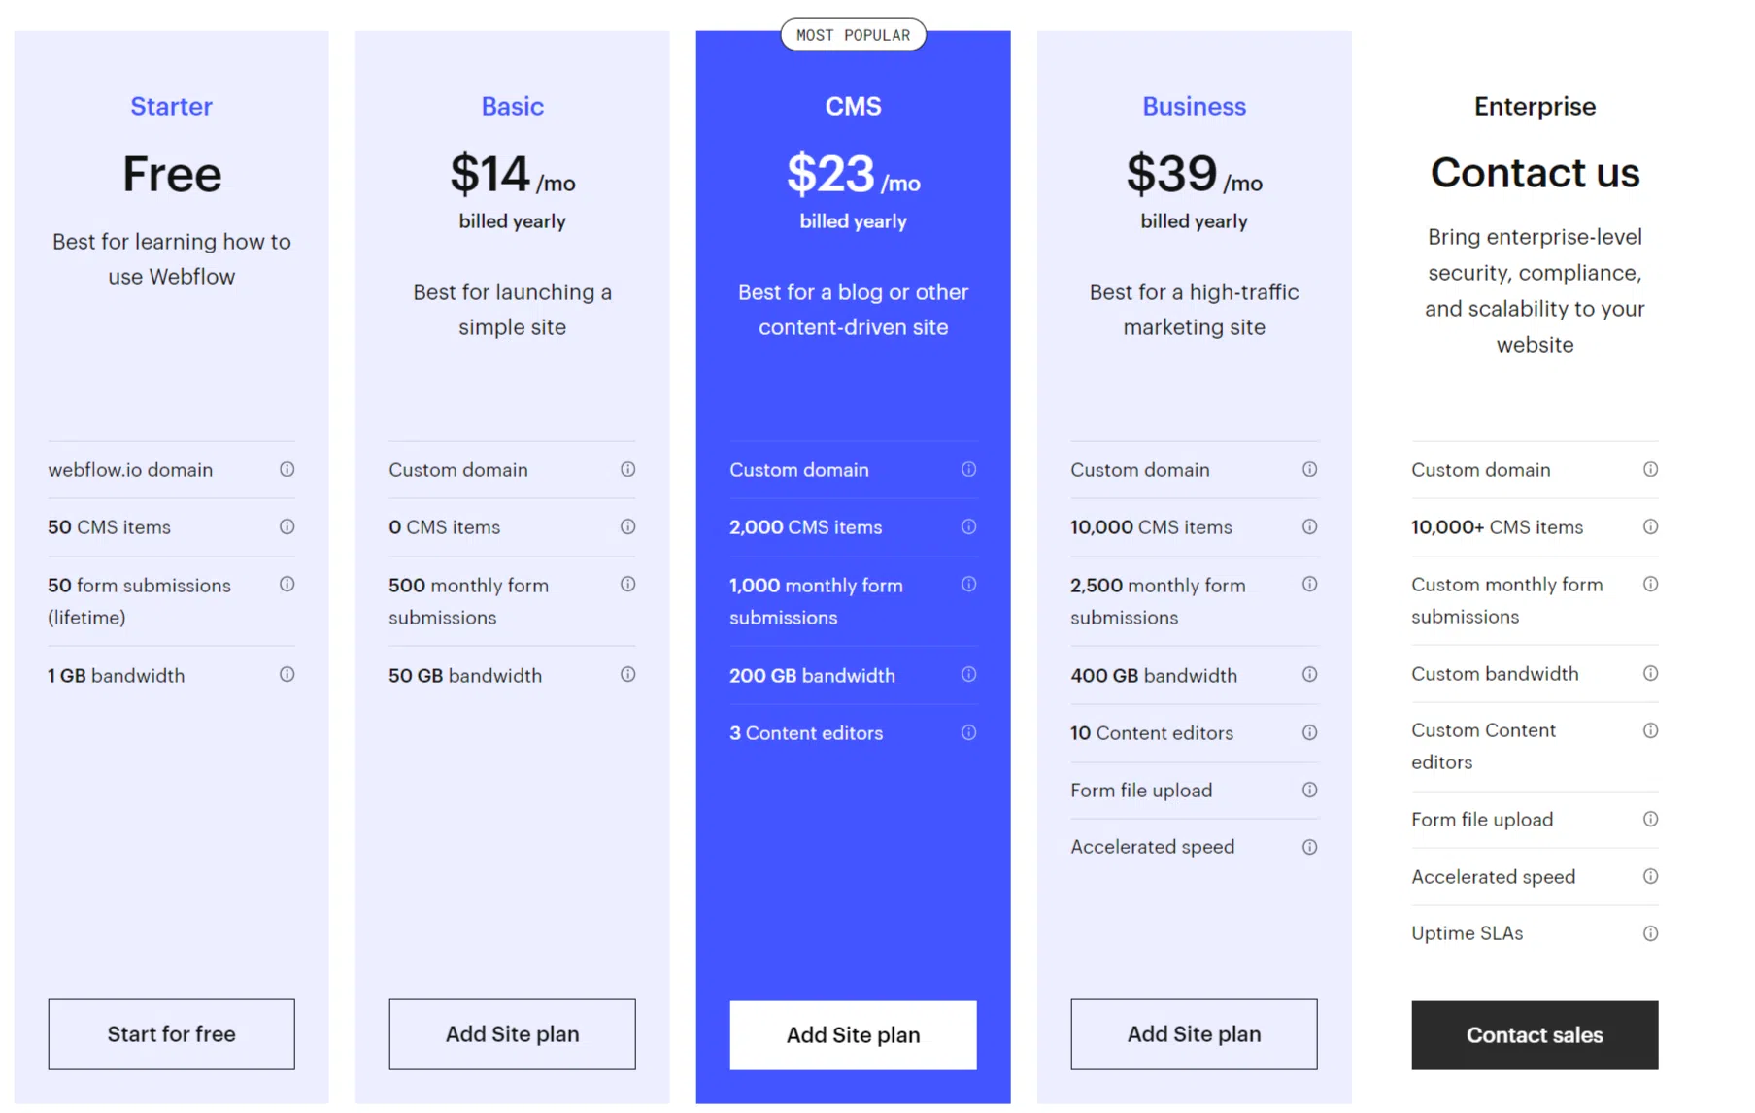
Task: Select Add Site plan for Business
Action: [1194, 1034]
